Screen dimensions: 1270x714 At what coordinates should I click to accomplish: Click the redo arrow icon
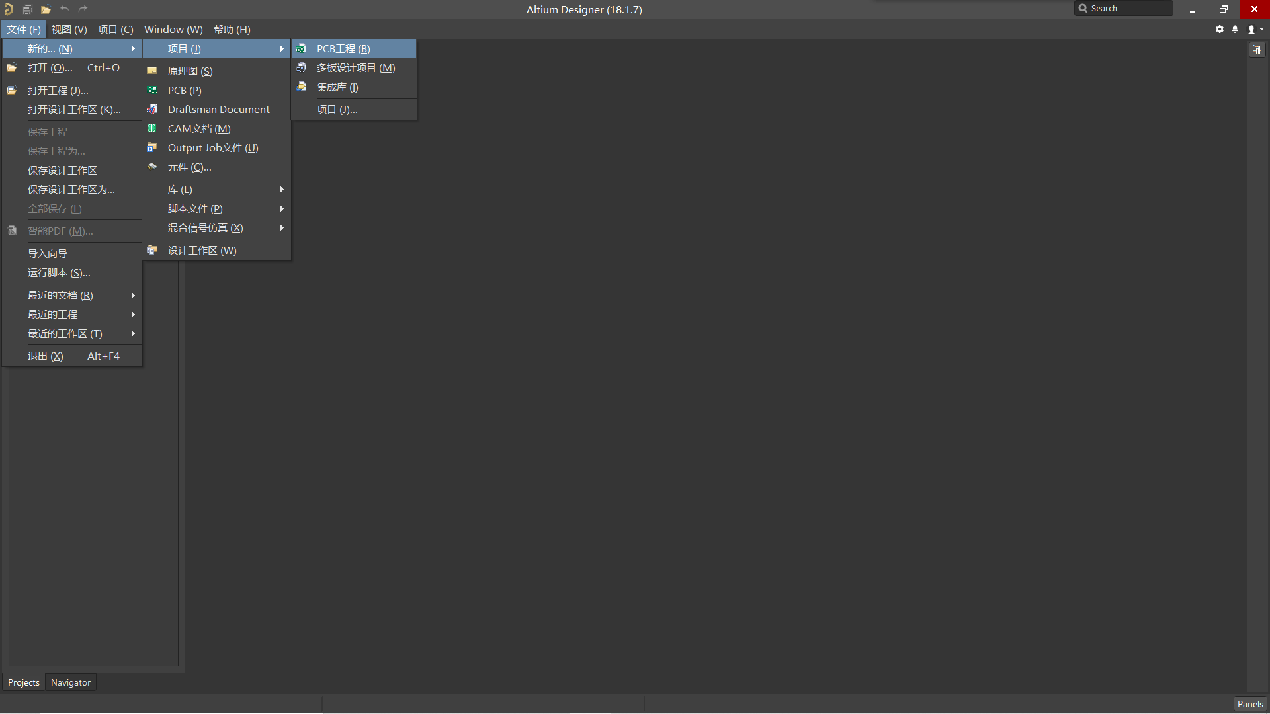coord(83,9)
